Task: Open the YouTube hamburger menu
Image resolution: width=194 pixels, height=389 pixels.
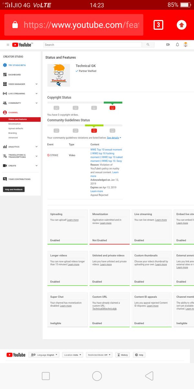Action: pyautogui.click(x=8, y=45)
